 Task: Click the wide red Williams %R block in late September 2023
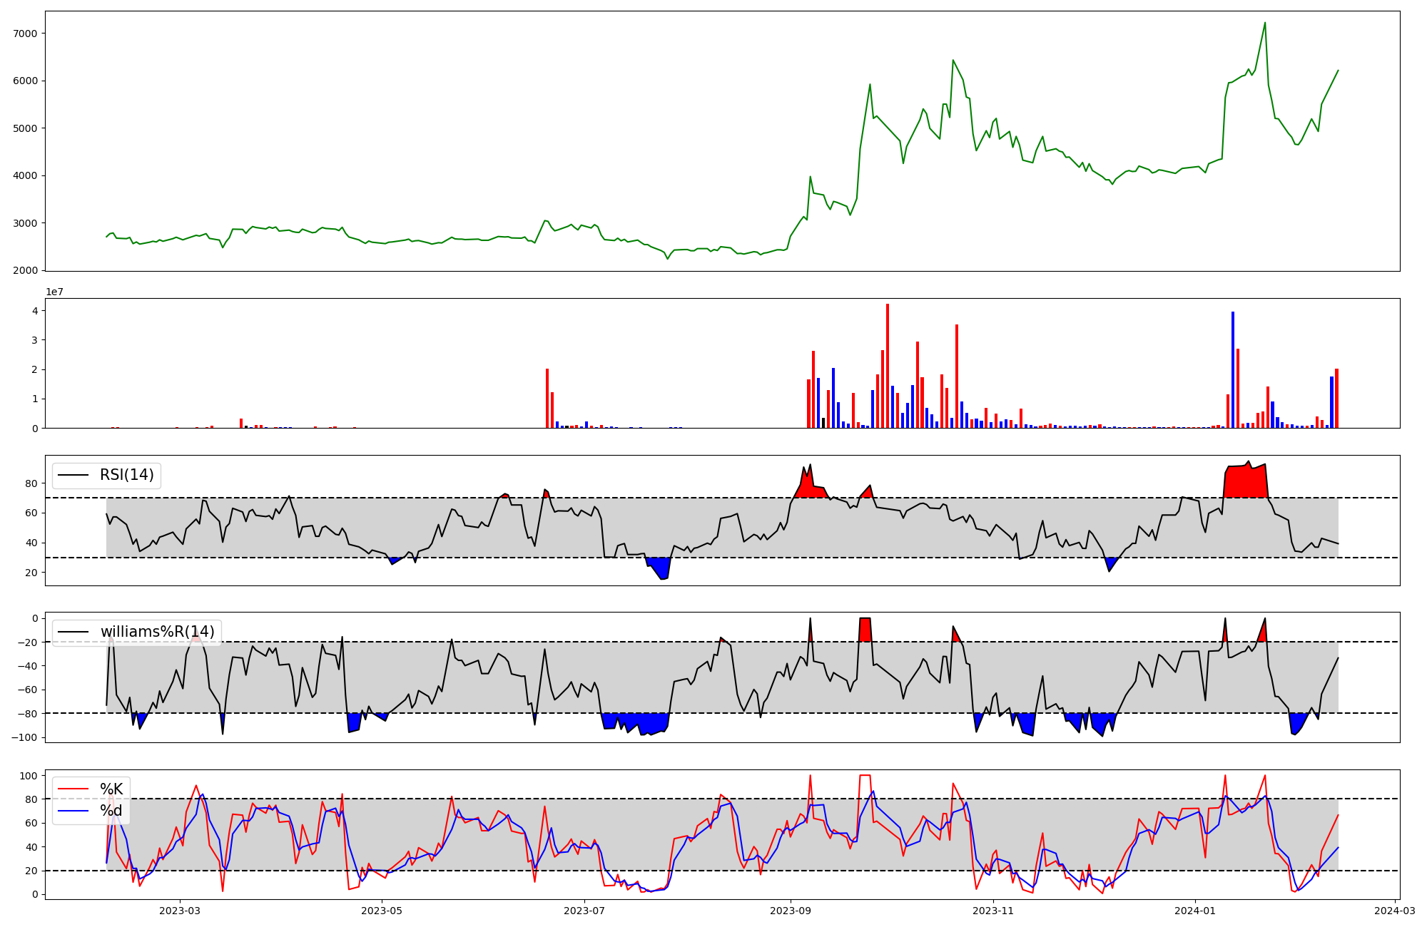[x=865, y=630]
